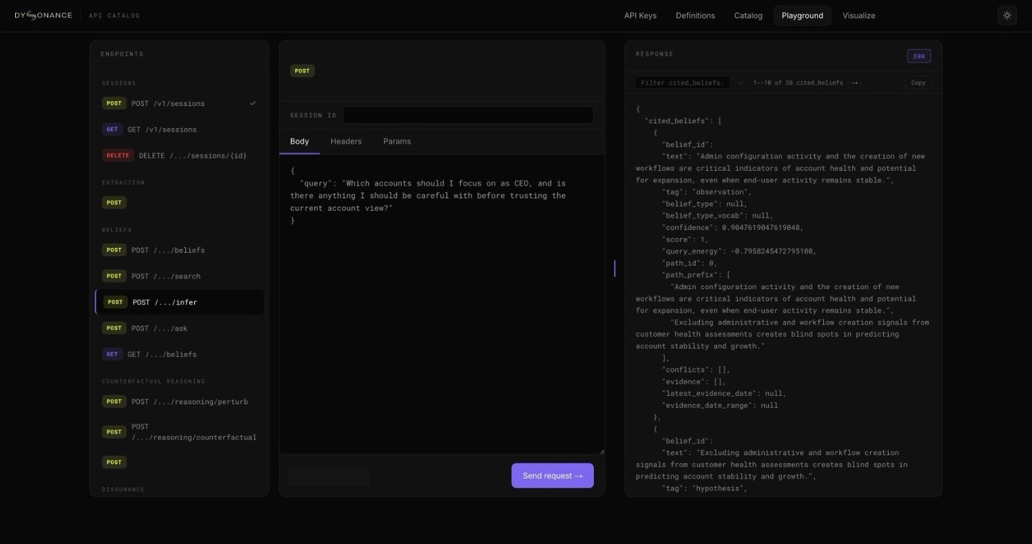Click the Send request button
Viewport: 1032px width, 544px height.
pos(553,476)
